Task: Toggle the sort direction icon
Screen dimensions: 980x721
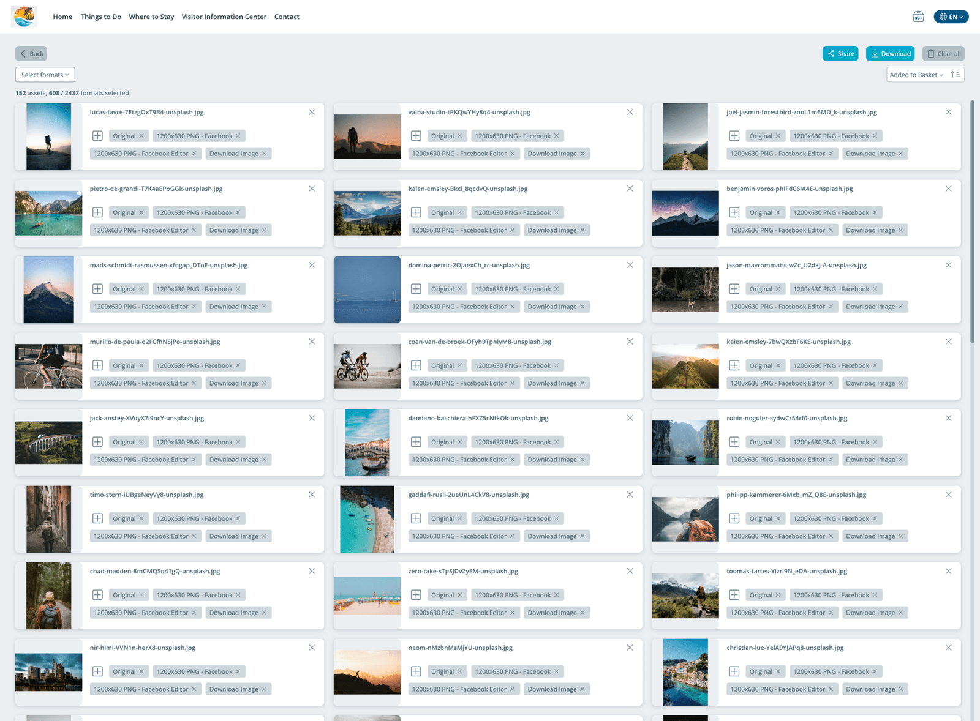Action: [x=956, y=75]
